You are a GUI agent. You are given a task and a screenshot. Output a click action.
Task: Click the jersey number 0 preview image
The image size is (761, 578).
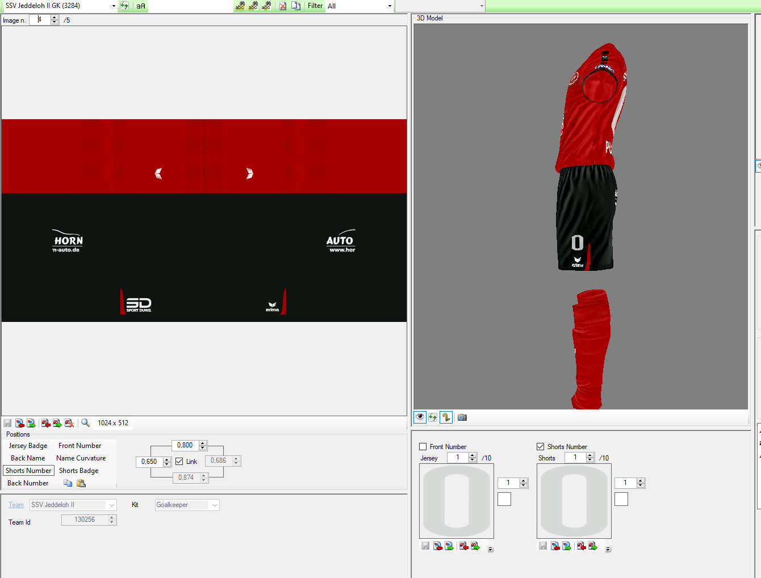(x=457, y=501)
